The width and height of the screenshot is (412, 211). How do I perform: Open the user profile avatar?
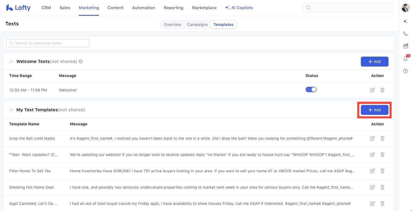405,8
